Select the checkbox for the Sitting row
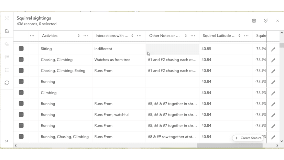The height and width of the screenshot is (160, 284). point(21,49)
